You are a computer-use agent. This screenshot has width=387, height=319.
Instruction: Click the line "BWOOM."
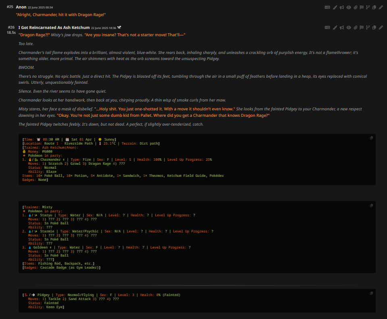click(x=27, y=68)
